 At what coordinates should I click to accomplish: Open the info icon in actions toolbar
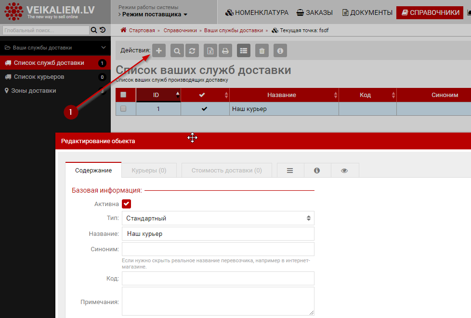coord(280,50)
